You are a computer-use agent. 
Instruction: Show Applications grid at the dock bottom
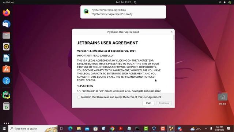[x=6, y=124]
